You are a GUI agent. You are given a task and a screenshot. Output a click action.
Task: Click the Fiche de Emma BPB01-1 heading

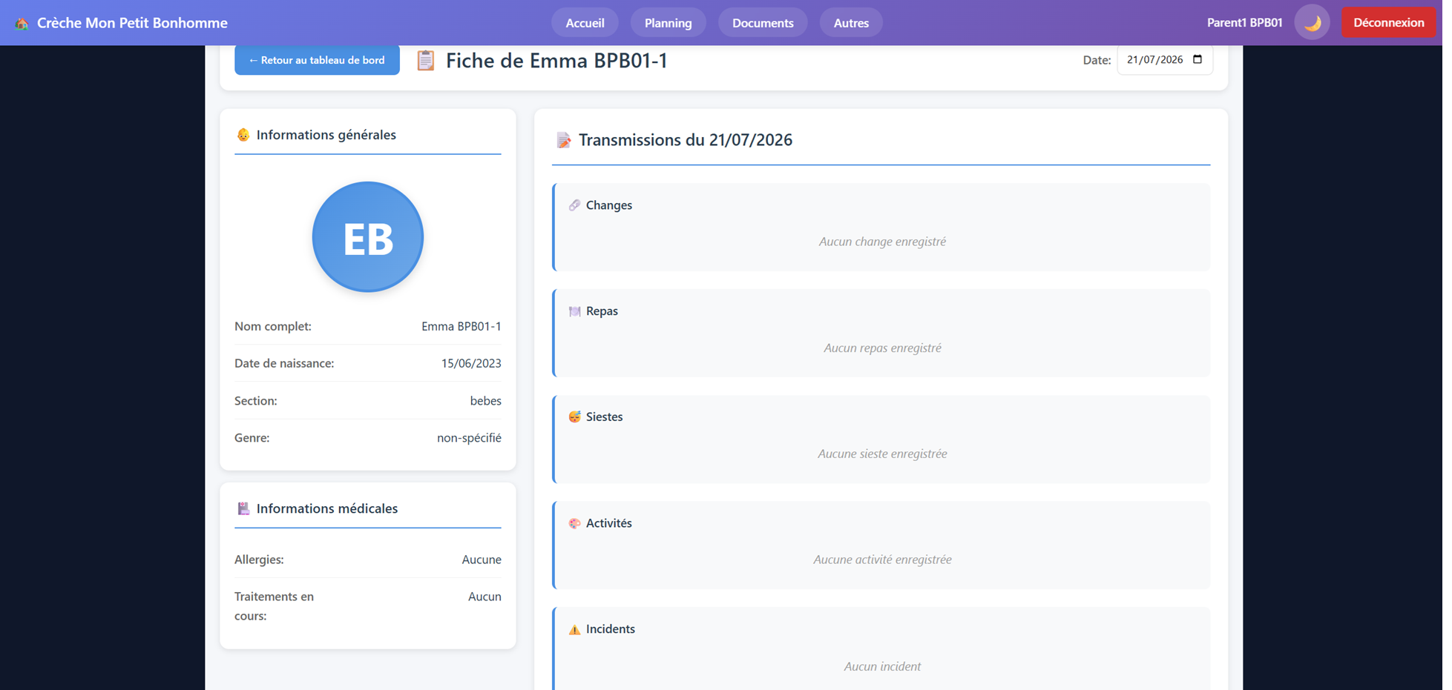point(556,61)
